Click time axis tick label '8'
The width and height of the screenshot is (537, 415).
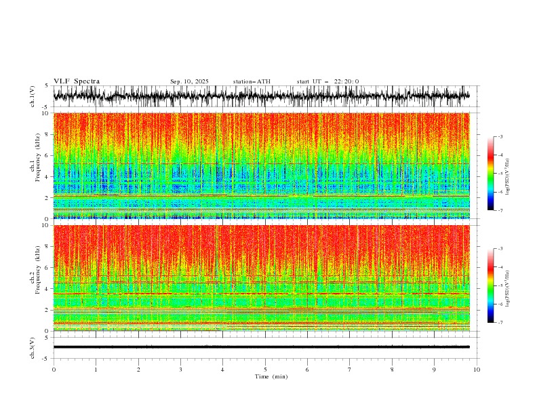(392, 370)
